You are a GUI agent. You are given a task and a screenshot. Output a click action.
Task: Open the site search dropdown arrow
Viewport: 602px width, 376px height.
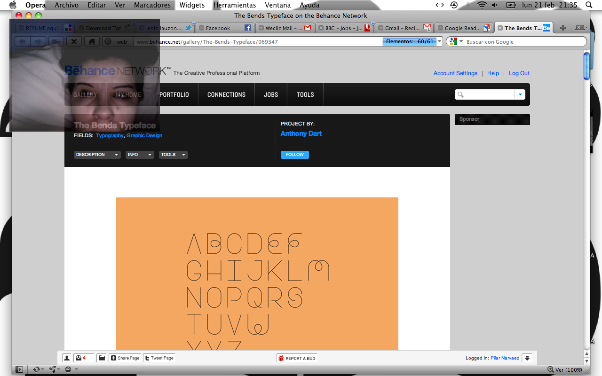[x=520, y=94]
